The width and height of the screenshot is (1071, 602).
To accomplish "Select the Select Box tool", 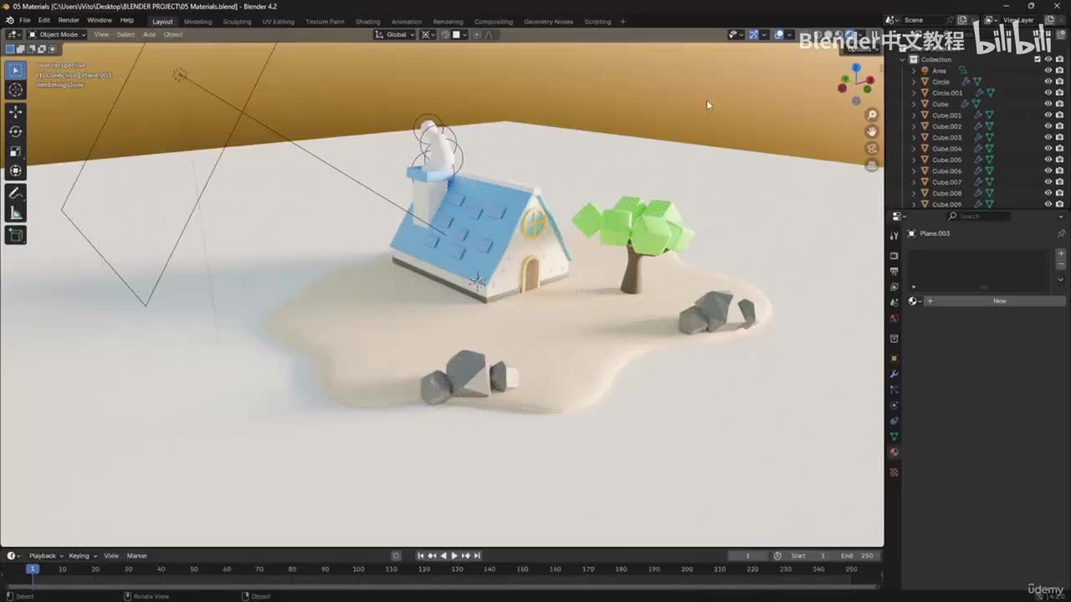I will tap(16, 70).
